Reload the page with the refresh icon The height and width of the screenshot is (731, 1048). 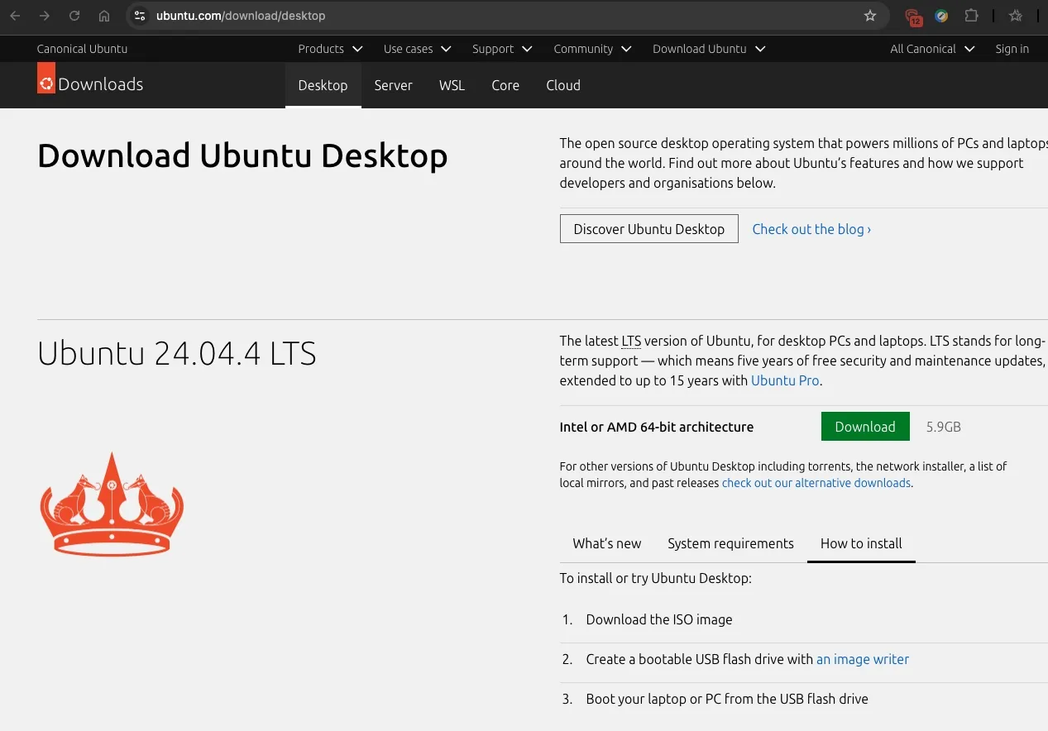74,16
